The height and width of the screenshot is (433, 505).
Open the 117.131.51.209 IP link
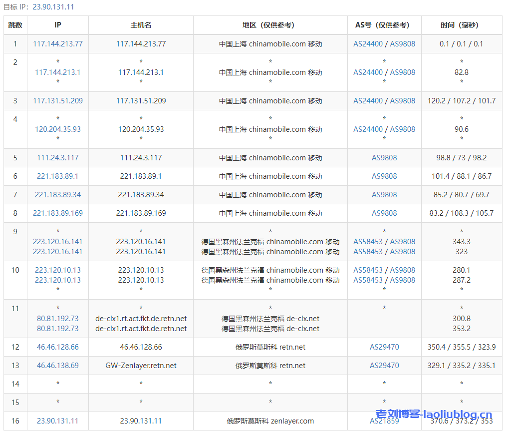pyautogui.click(x=58, y=101)
